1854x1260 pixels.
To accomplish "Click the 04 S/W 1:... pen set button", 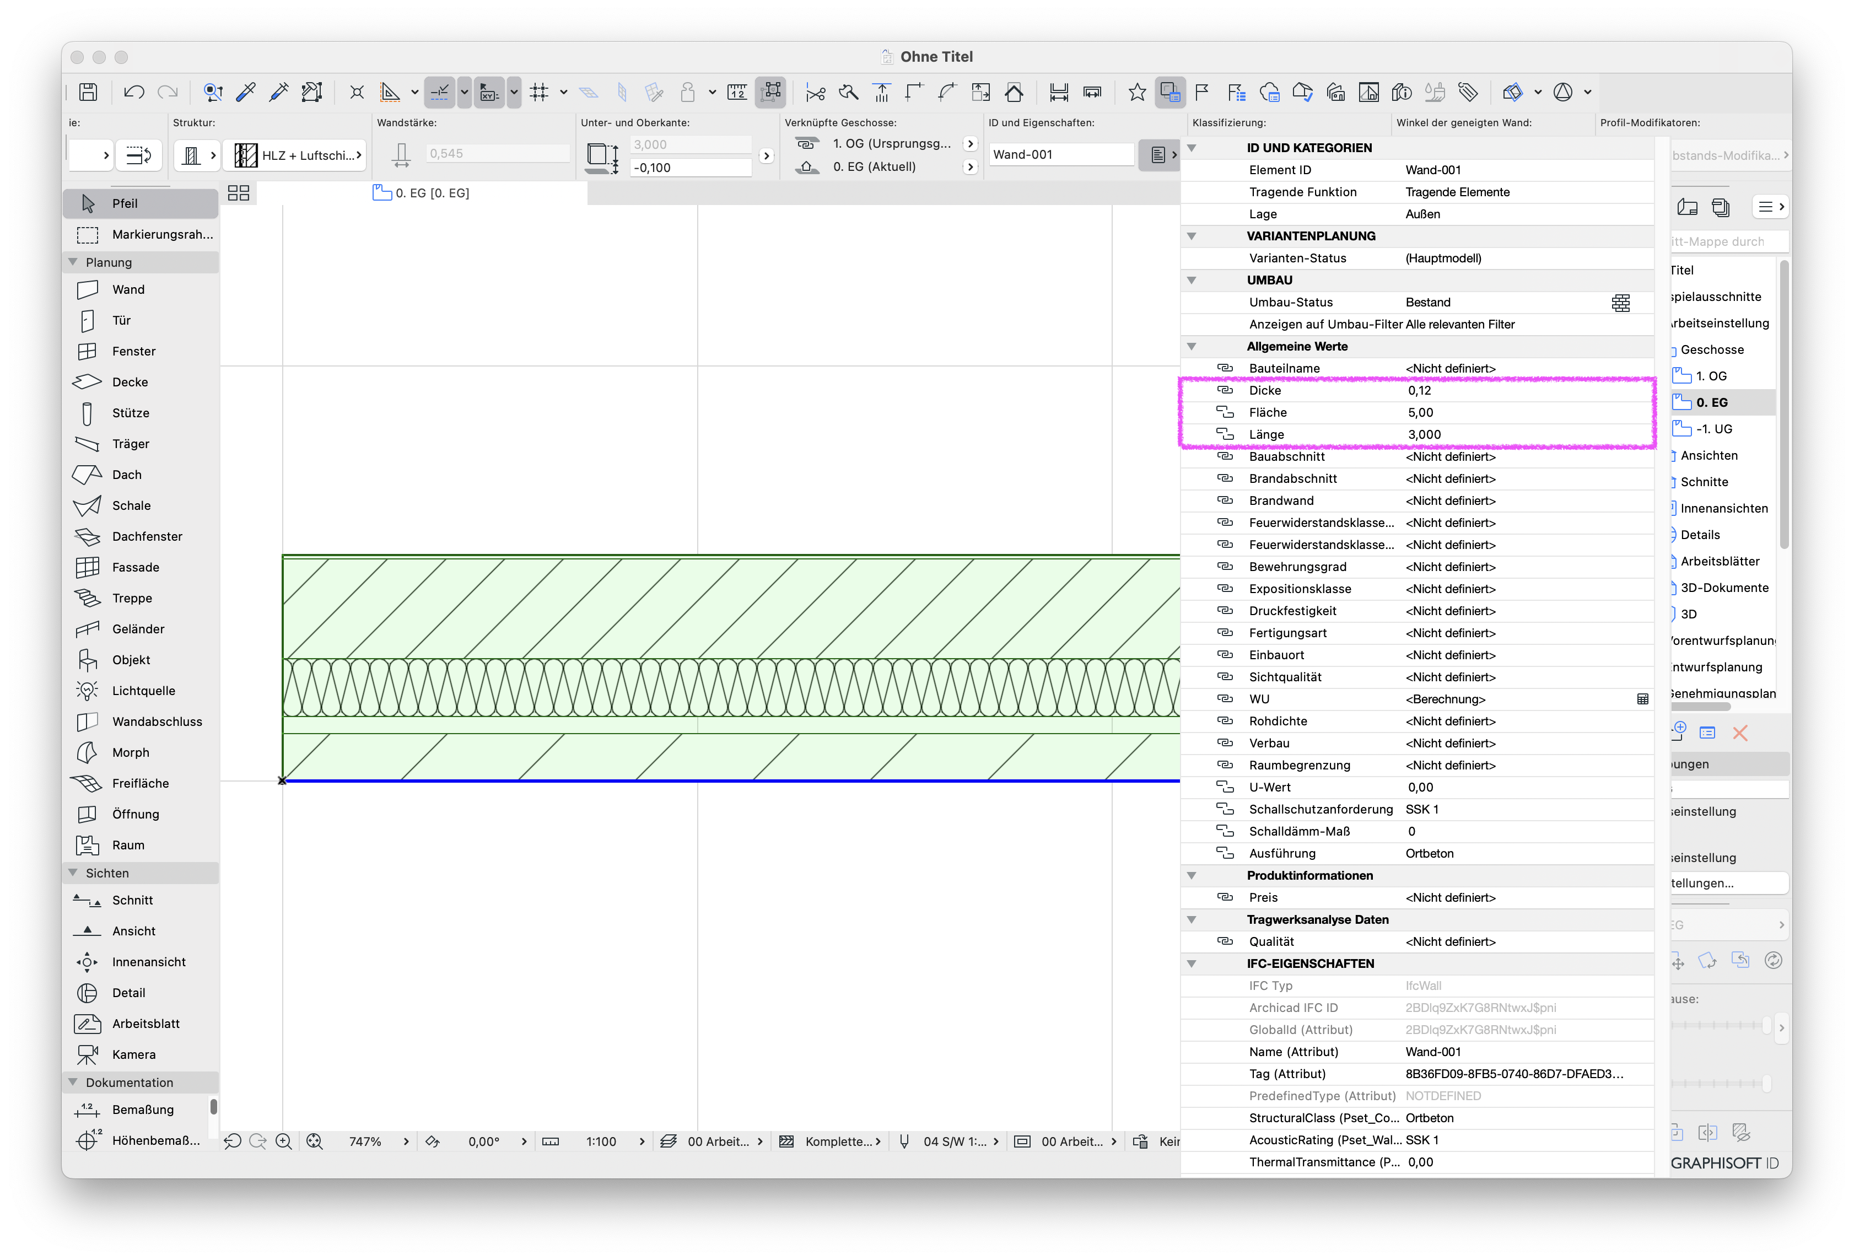I will click(x=948, y=1142).
